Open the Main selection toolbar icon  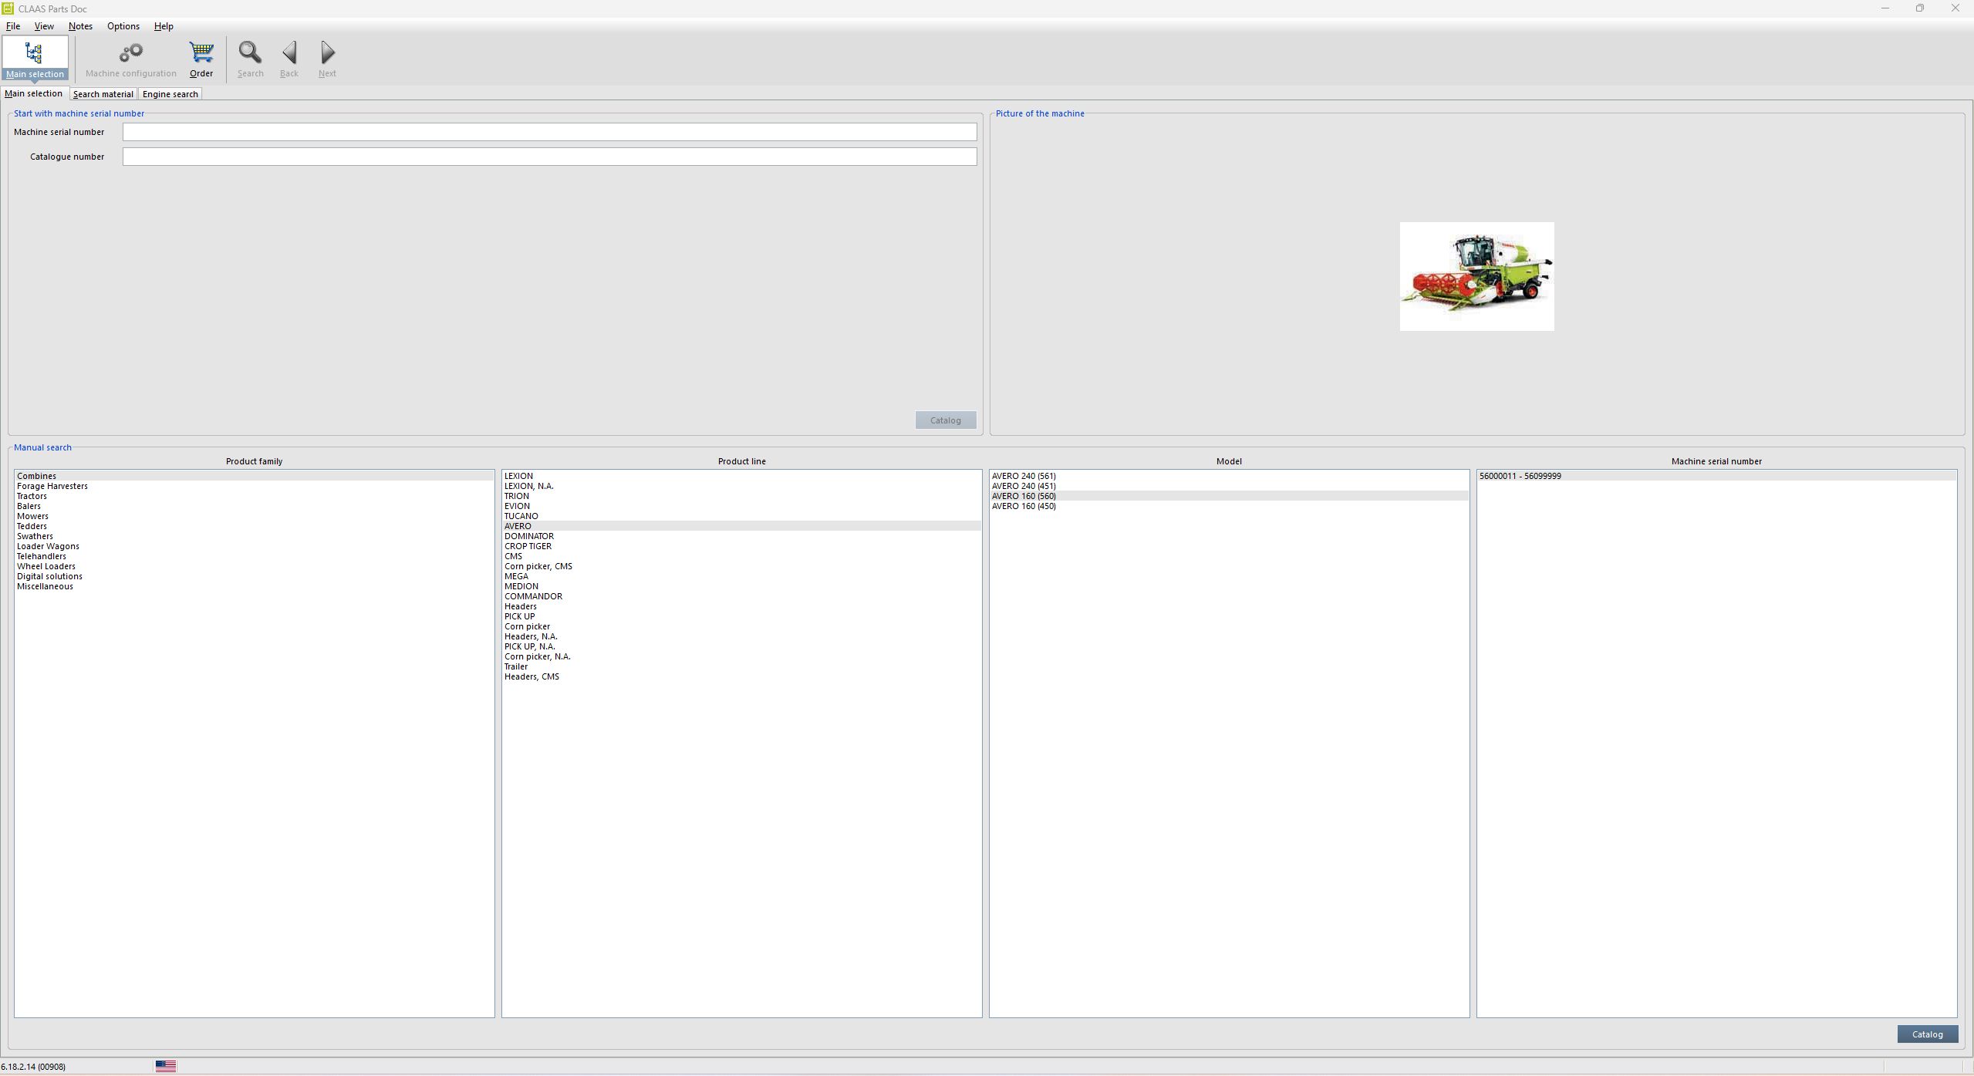point(35,58)
